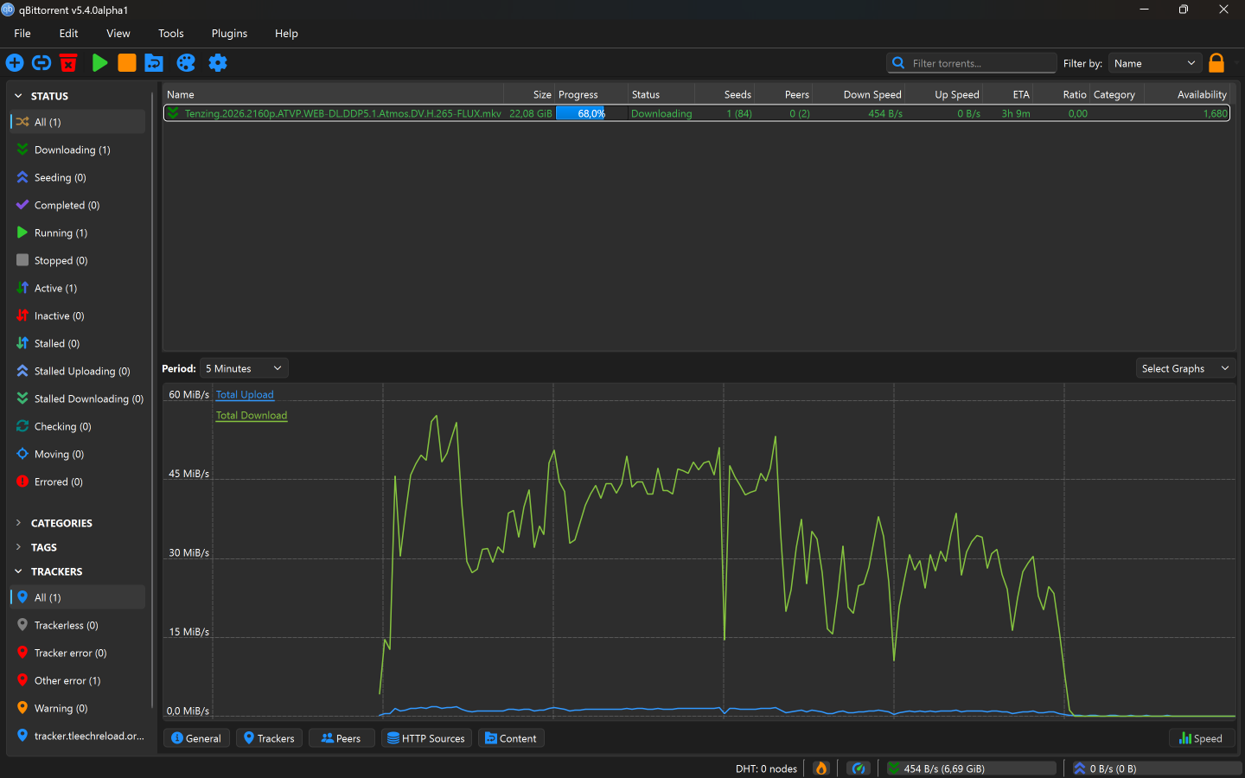Add a torrent link
The height and width of the screenshot is (778, 1245).
[x=41, y=63]
